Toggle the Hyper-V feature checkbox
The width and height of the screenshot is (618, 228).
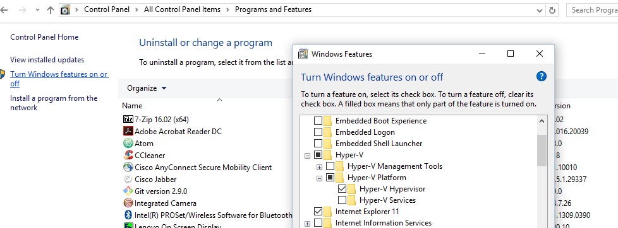pos(318,155)
